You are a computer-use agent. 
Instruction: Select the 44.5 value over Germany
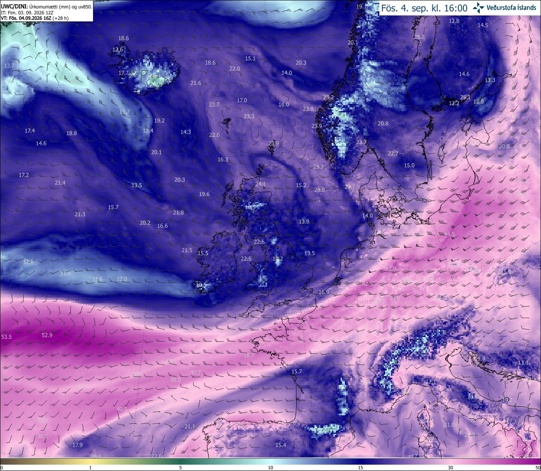(450, 234)
